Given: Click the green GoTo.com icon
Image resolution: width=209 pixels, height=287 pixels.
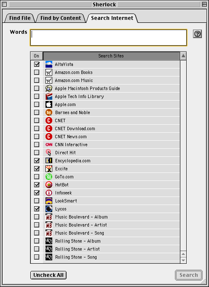Looking at the screenshot, I should coord(49,177).
